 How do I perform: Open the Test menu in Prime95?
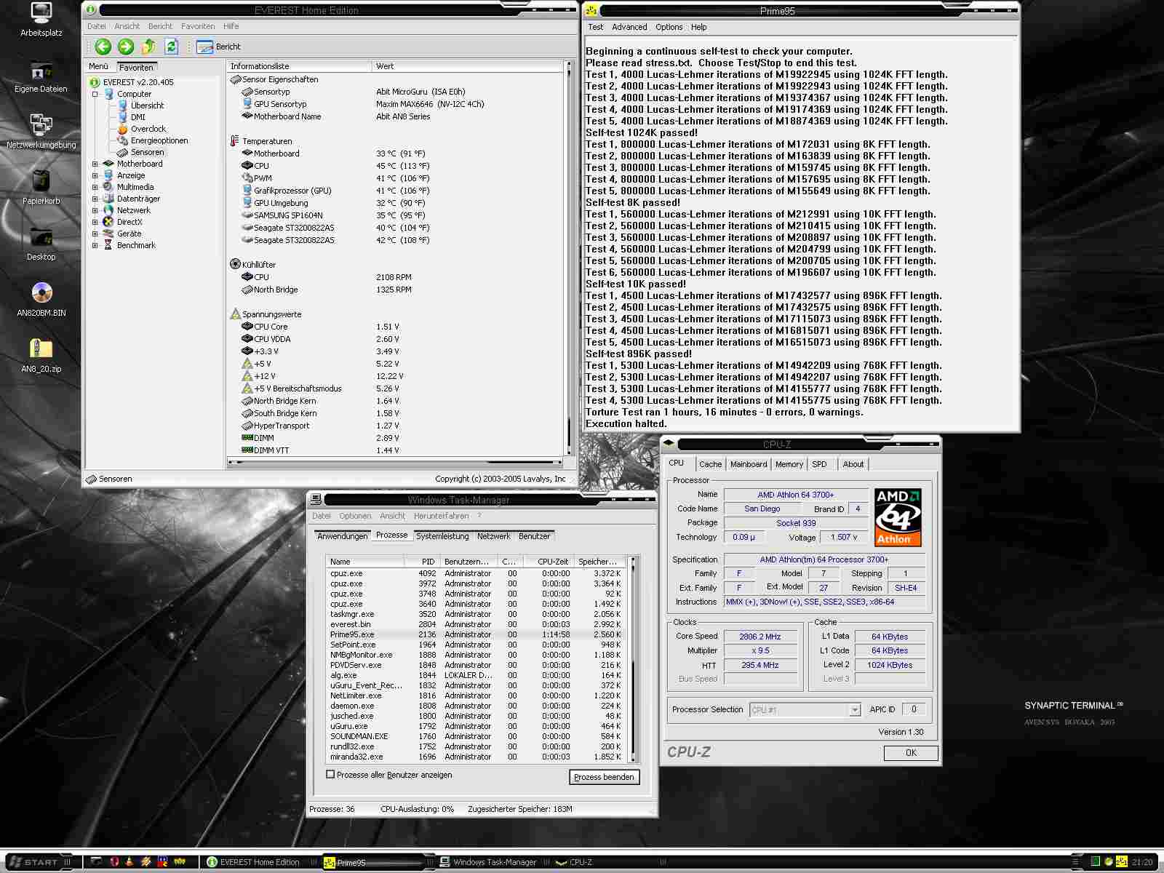click(x=595, y=27)
